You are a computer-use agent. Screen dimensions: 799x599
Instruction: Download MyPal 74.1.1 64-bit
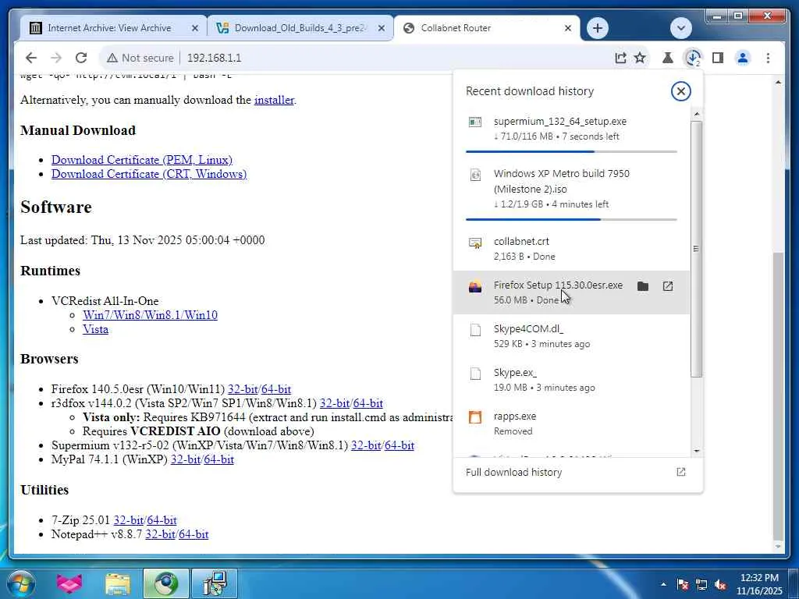(x=219, y=459)
